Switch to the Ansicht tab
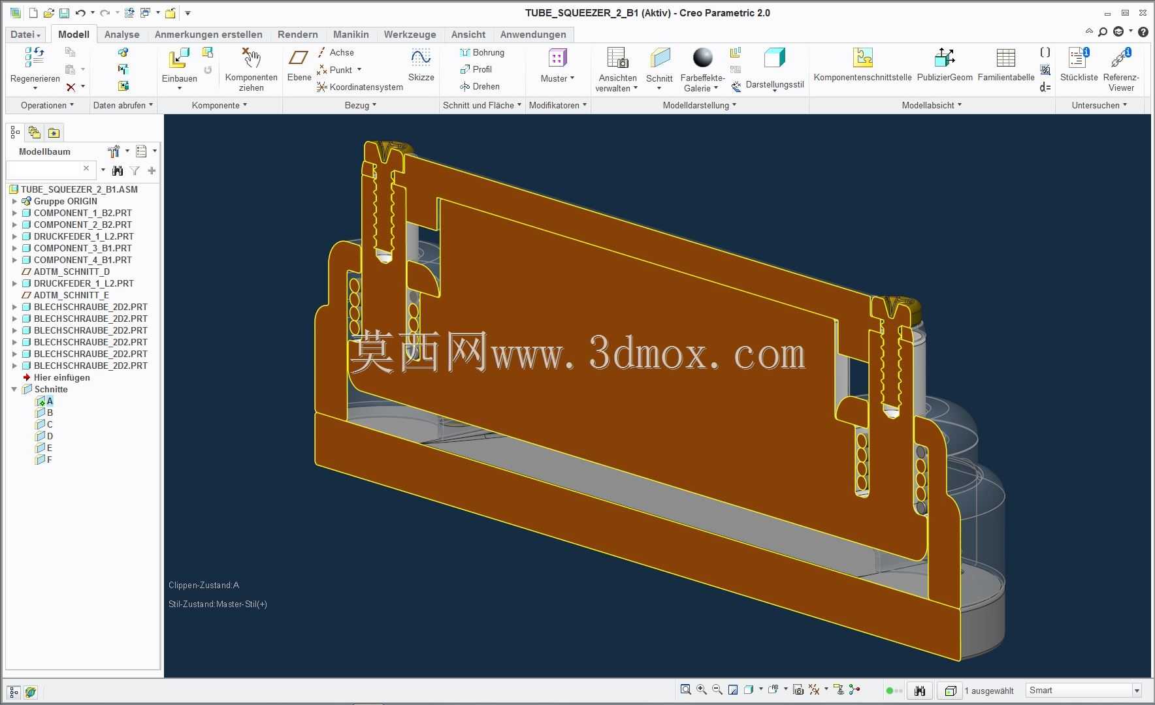The image size is (1155, 705). point(468,35)
